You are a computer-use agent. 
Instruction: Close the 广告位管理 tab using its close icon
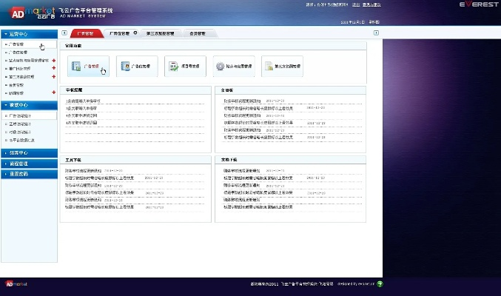click(135, 33)
